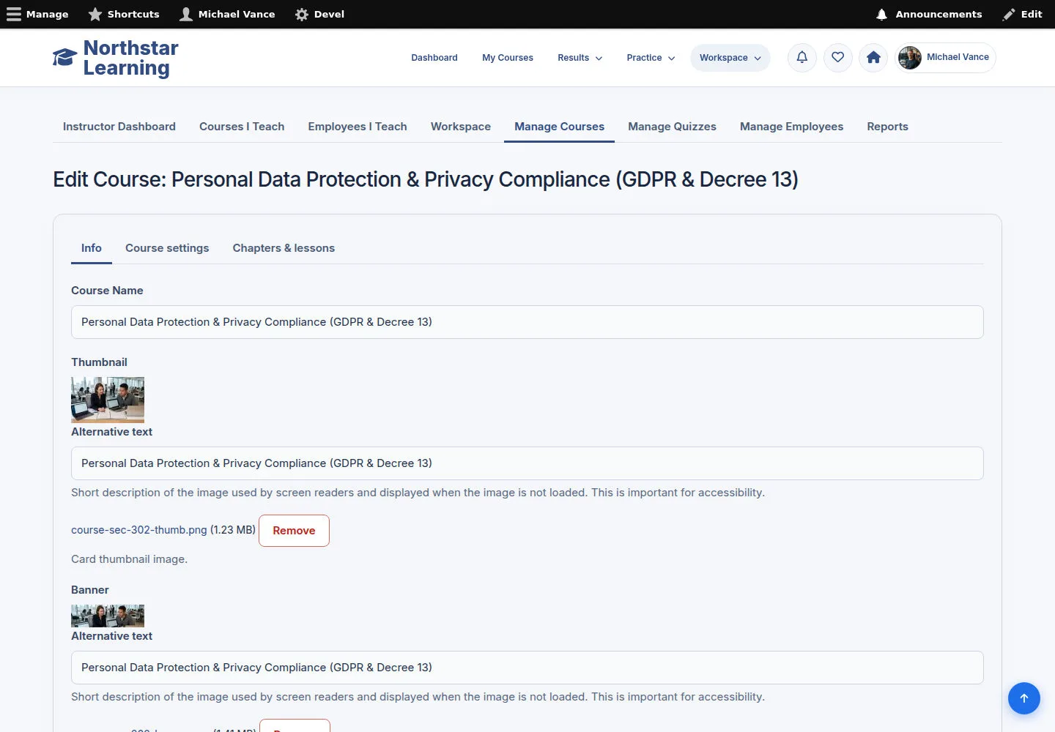
Task: Open favorites via the heart icon
Action: coord(838,58)
